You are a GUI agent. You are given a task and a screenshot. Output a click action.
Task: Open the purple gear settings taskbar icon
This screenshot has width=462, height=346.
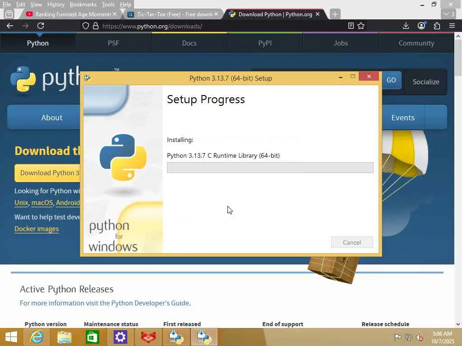120,337
